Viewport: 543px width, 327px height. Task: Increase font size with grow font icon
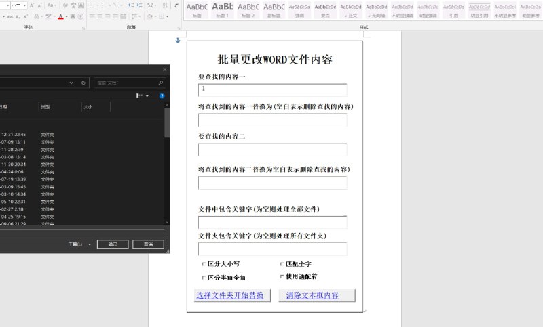pos(32,5)
